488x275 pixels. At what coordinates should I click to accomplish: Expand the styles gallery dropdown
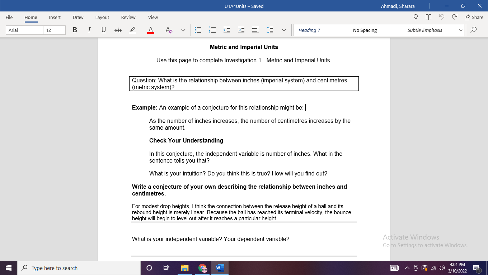(x=461, y=30)
